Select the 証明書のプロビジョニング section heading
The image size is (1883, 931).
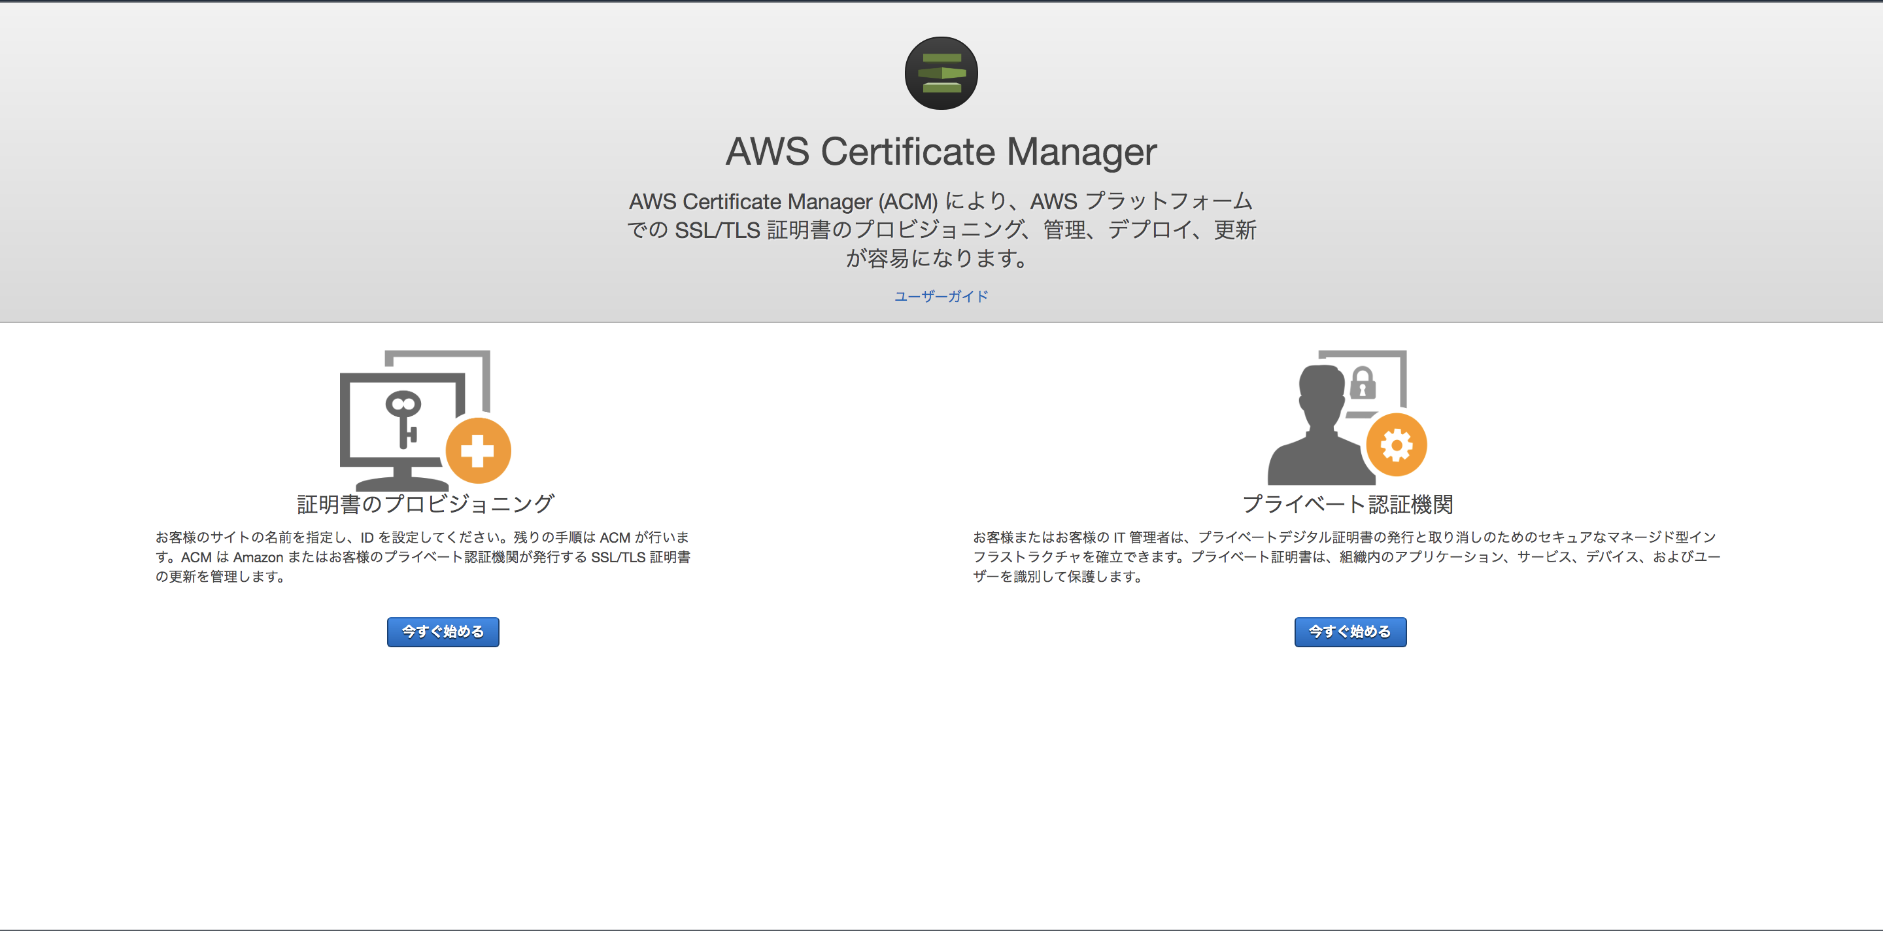coord(425,503)
